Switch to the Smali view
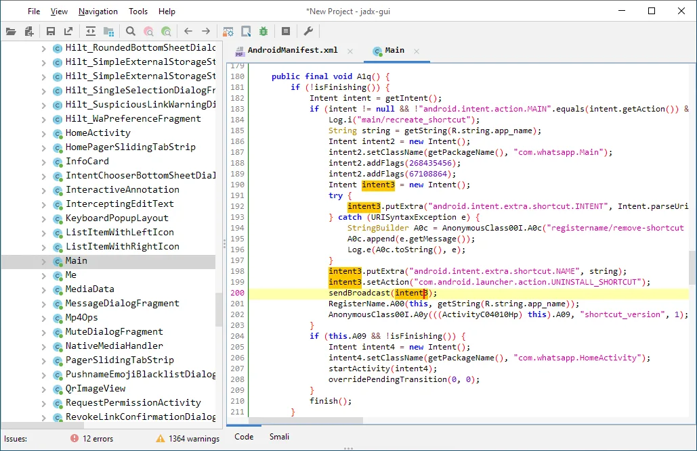Screen dimensions: 697x451 coord(279,436)
